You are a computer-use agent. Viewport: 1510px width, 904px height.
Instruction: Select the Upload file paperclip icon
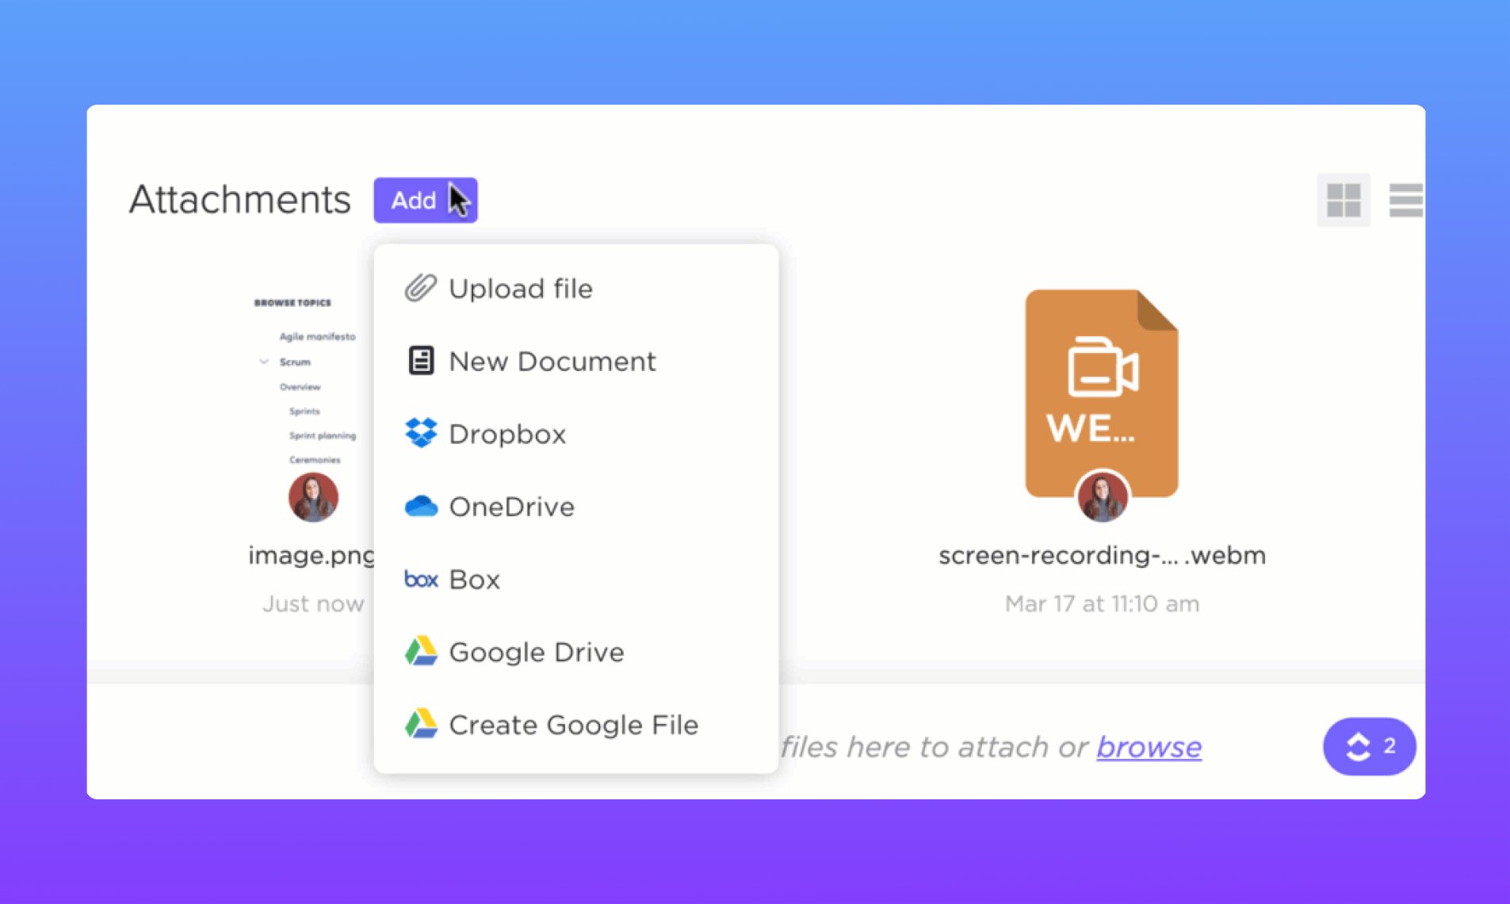(x=419, y=288)
